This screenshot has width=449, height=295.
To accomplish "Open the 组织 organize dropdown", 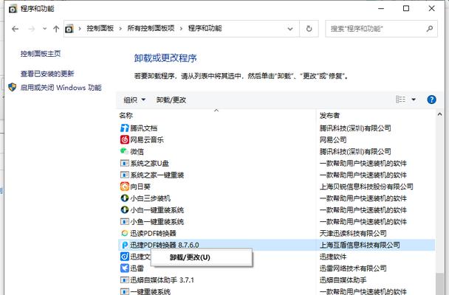I will (134, 100).
